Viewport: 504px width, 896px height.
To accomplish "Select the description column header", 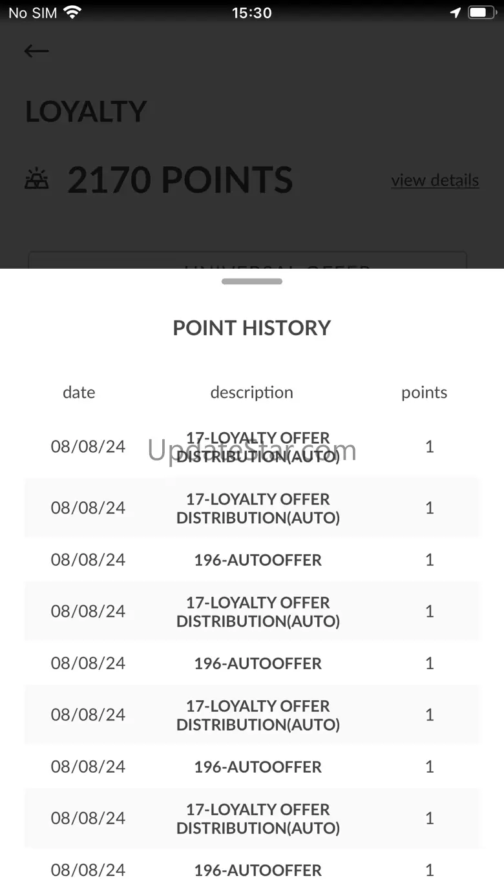I will pos(252,392).
